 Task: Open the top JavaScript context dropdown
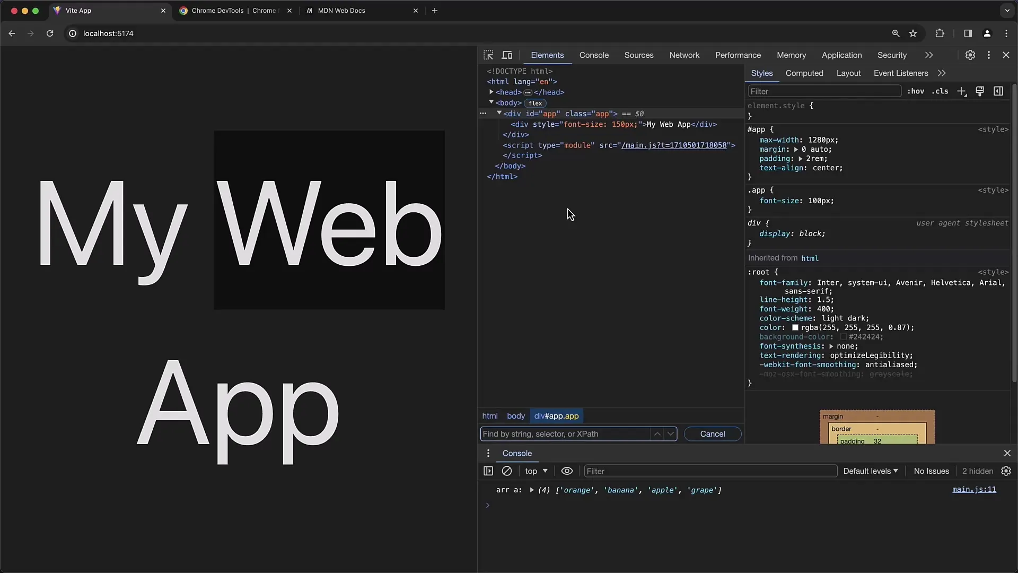coord(536,471)
